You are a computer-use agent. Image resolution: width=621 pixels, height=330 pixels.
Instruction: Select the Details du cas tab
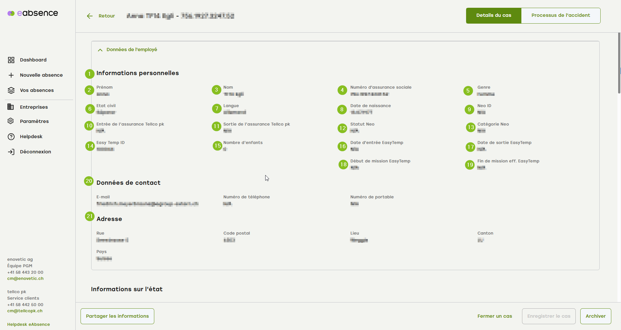click(494, 16)
